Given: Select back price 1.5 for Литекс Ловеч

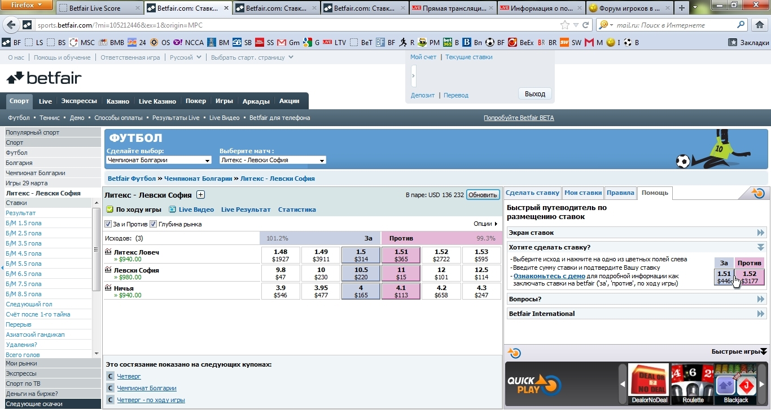Looking at the screenshot, I should (x=361, y=255).
